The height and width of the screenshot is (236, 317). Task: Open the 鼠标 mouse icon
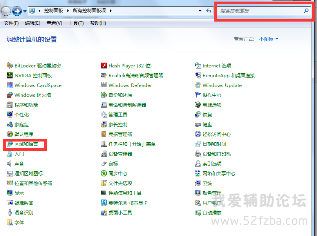point(104,163)
